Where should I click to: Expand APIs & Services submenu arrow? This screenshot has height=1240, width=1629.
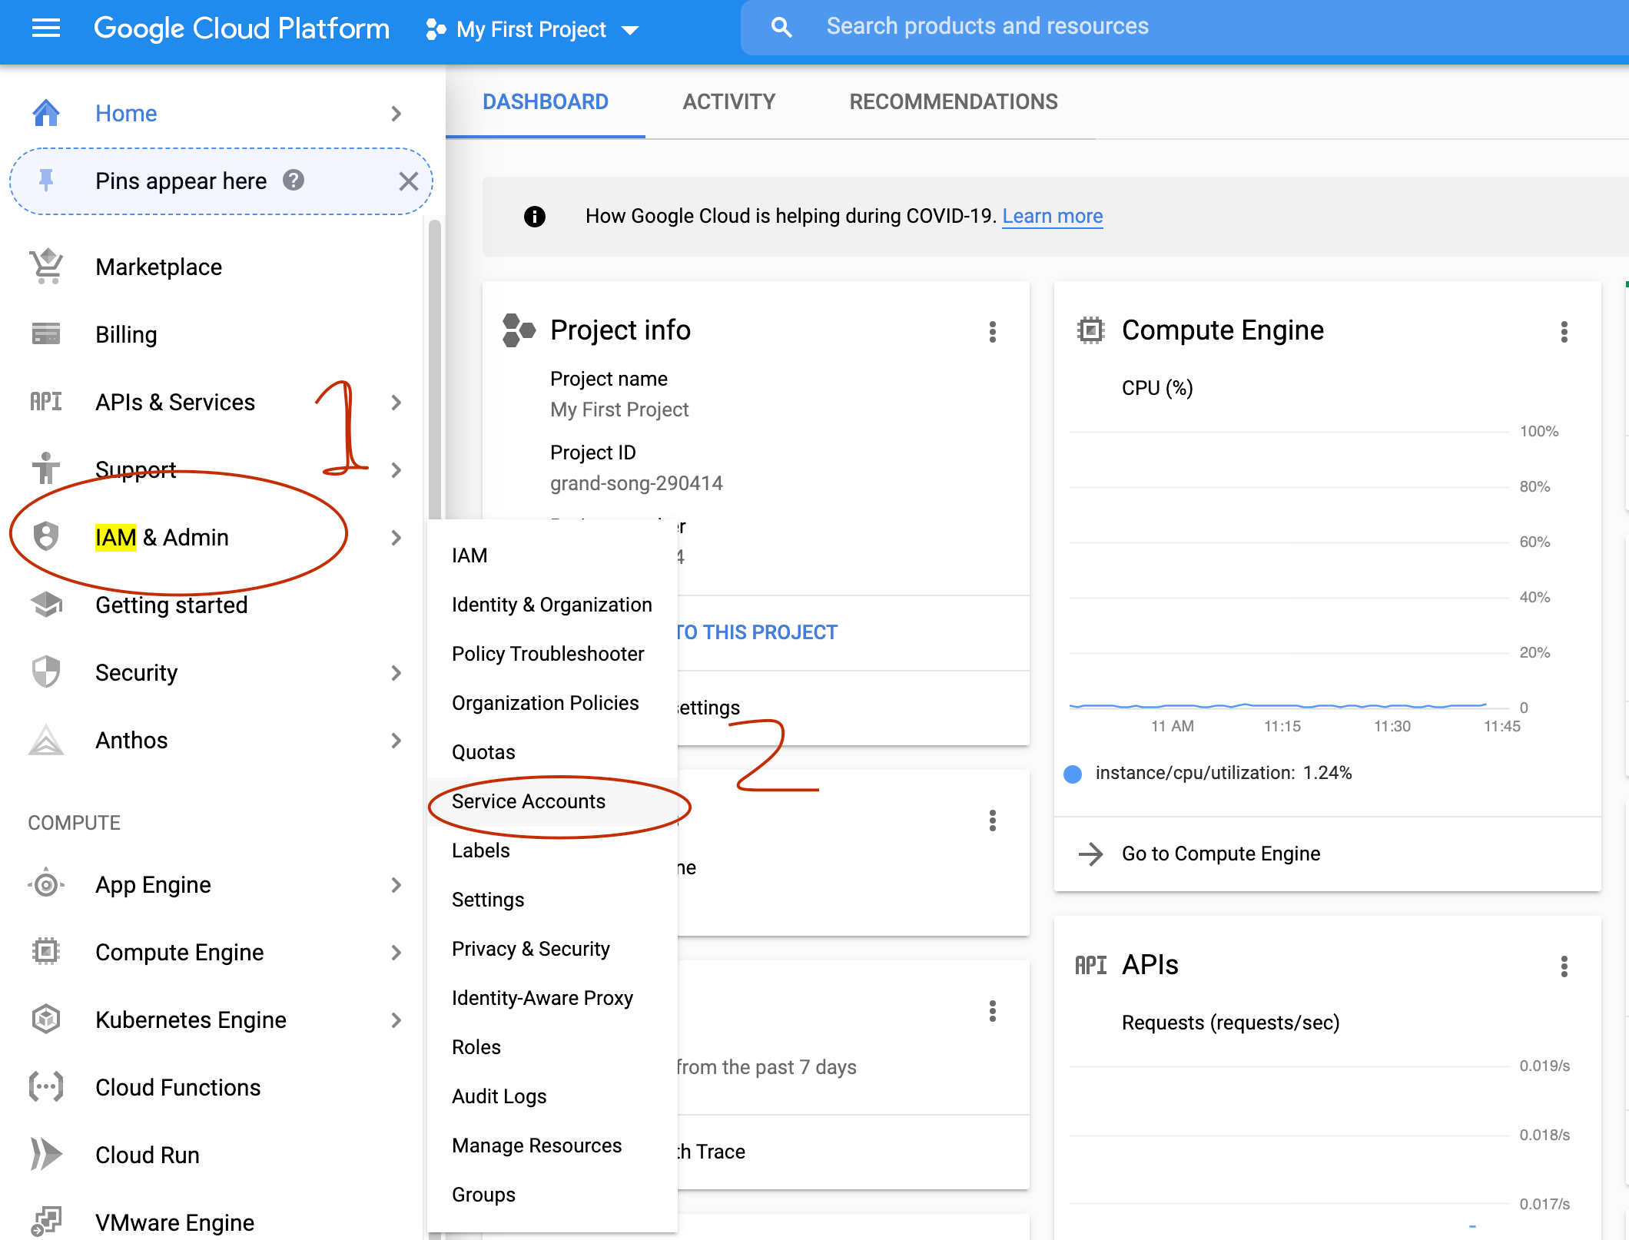(x=396, y=403)
